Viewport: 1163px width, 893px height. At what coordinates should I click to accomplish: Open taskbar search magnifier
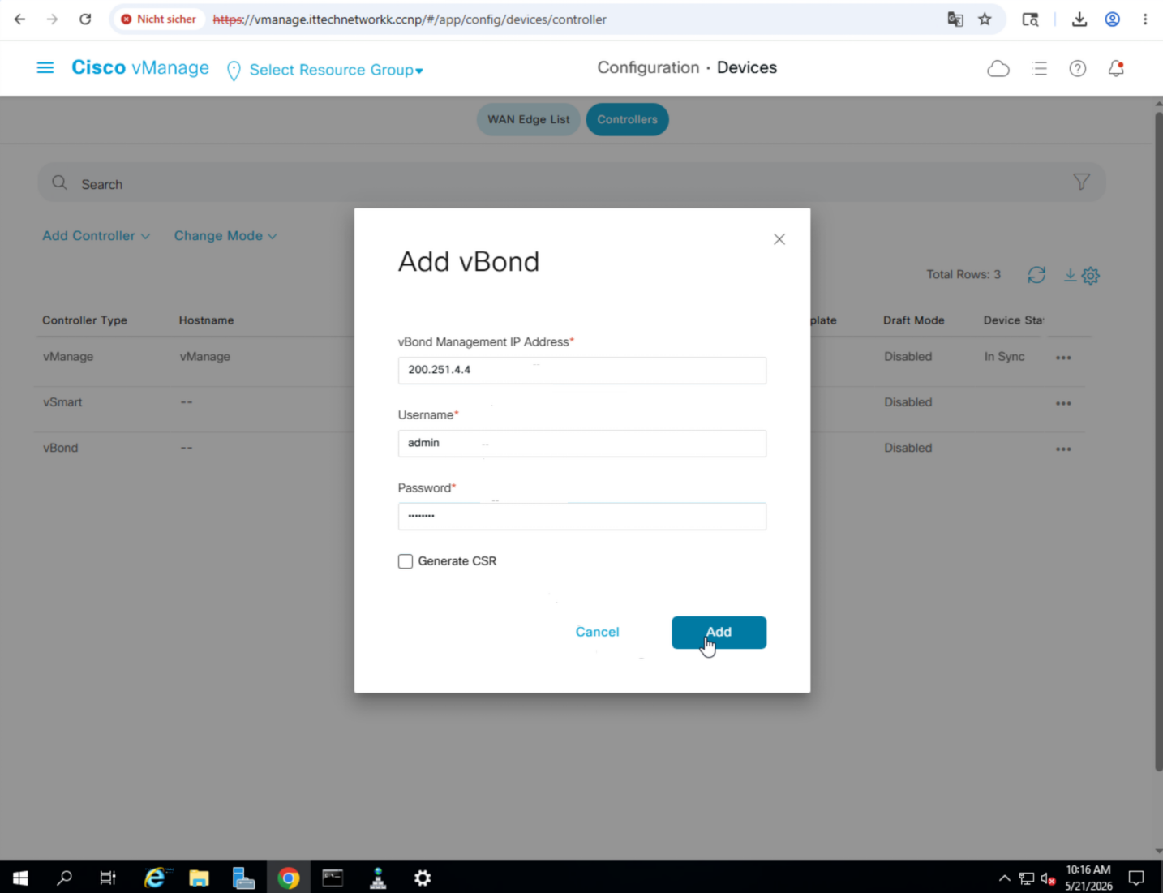pos(65,878)
